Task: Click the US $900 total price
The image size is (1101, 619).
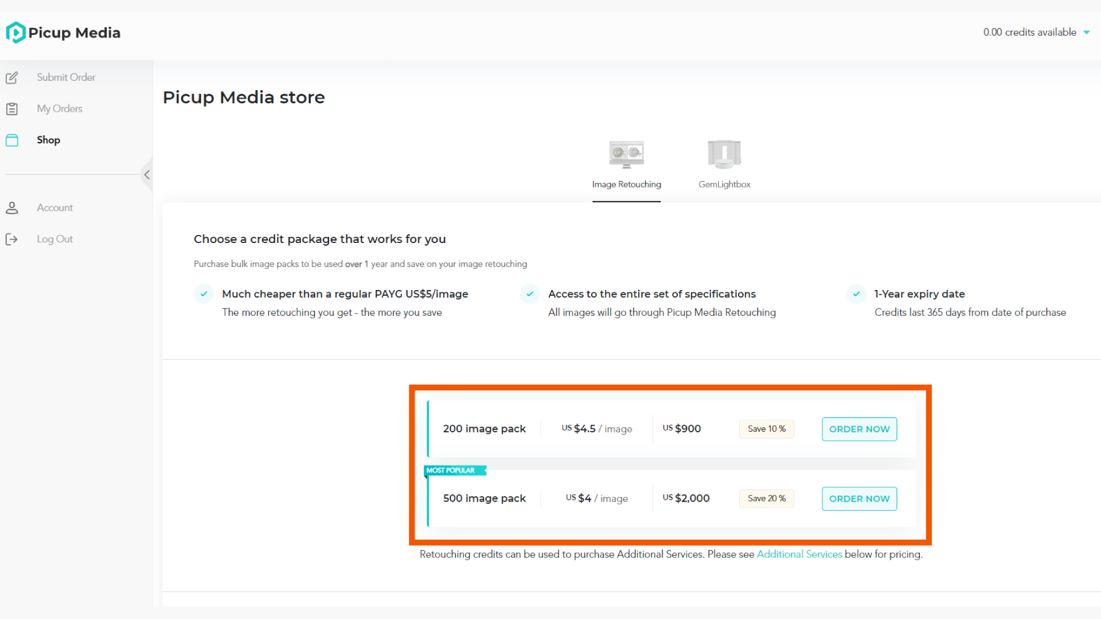Action: click(682, 429)
